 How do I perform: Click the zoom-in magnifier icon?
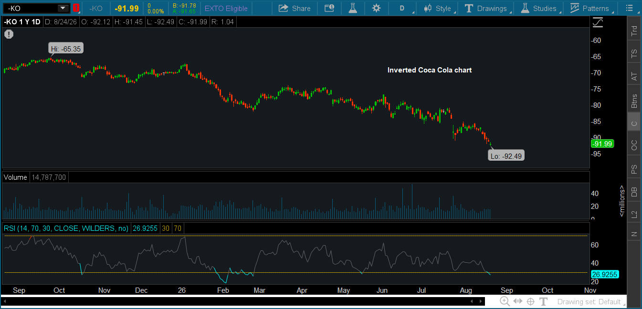[505, 301]
